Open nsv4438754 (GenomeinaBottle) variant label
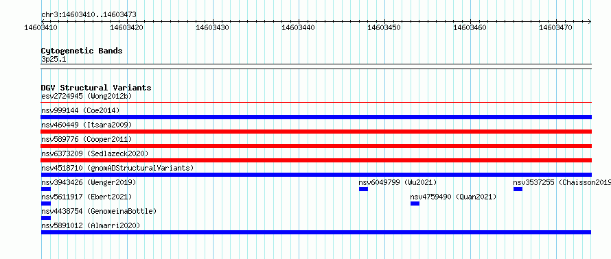Image resolution: width=611 pixels, height=259 pixels. point(99,211)
